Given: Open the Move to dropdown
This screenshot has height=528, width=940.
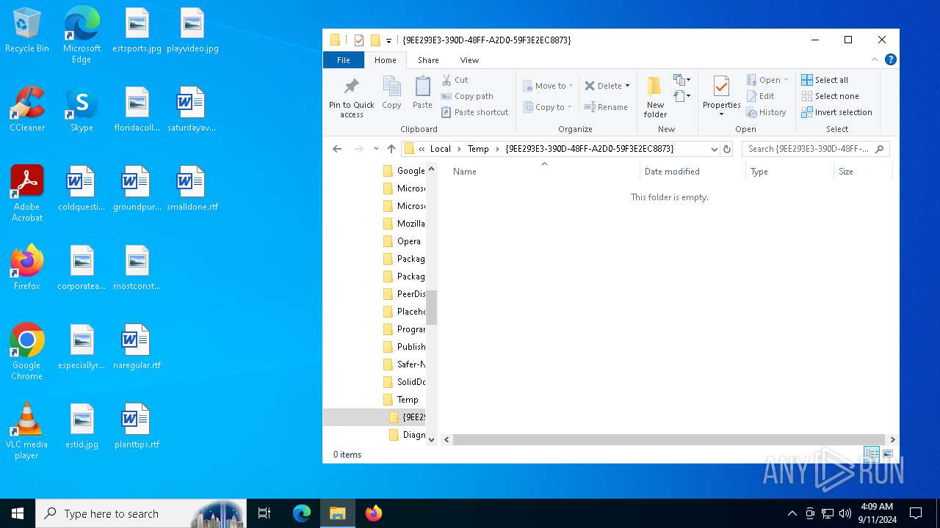Looking at the screenshot, I should [x=548, y=86].
